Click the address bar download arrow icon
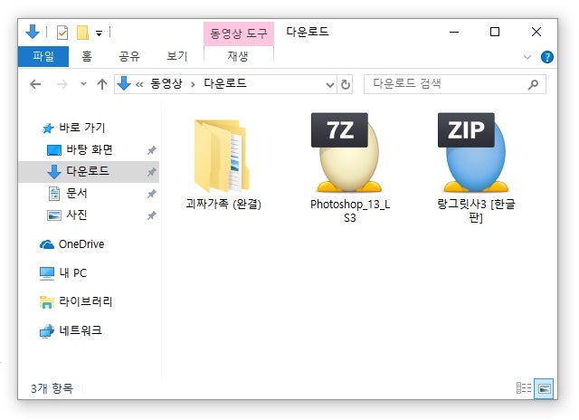The height and width of the screenshot is (420, 579). [124, 84]
